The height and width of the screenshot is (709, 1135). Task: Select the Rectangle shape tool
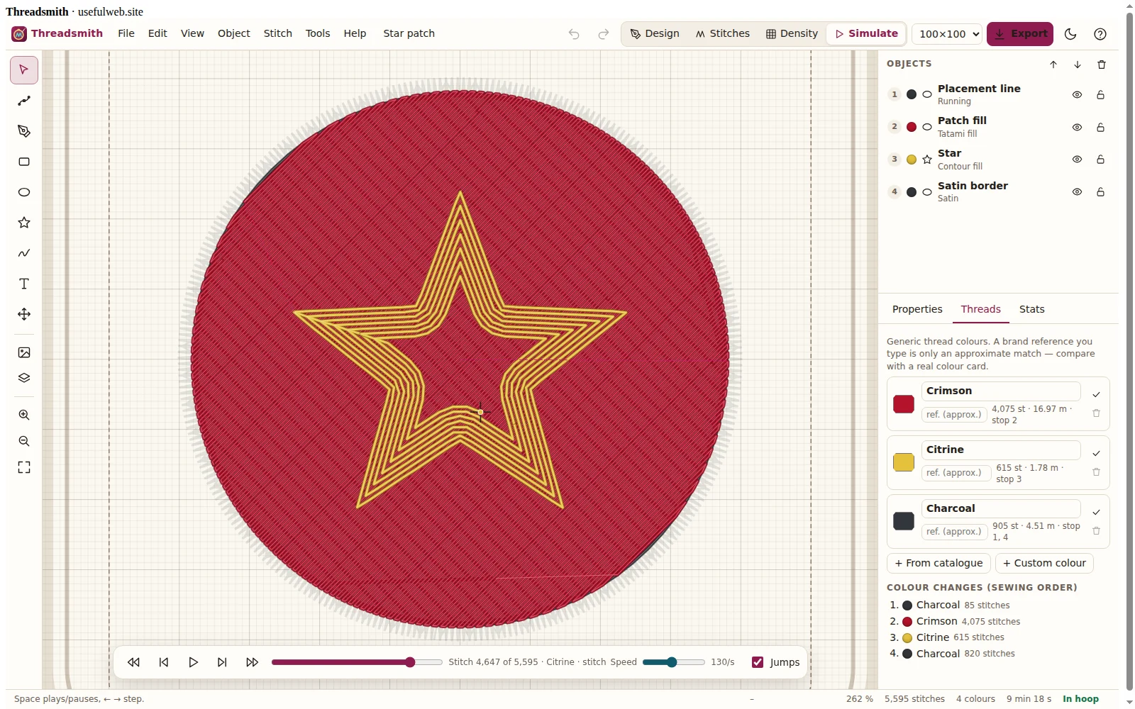pos(24,162)
